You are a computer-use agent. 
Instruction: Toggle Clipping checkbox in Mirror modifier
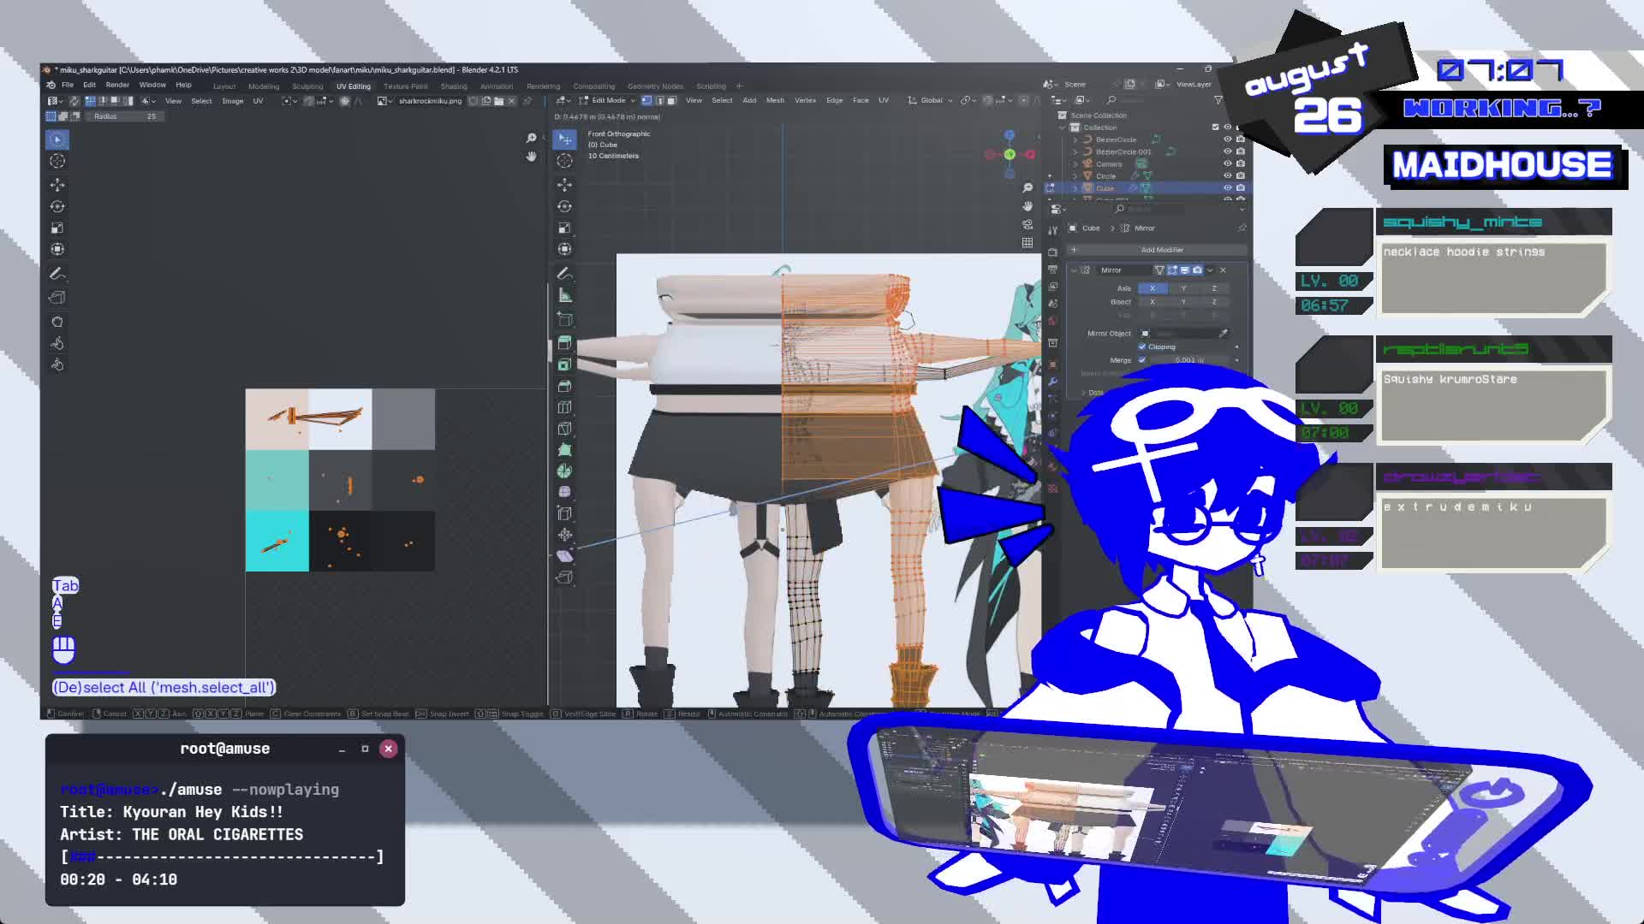tap(1142, 346)
